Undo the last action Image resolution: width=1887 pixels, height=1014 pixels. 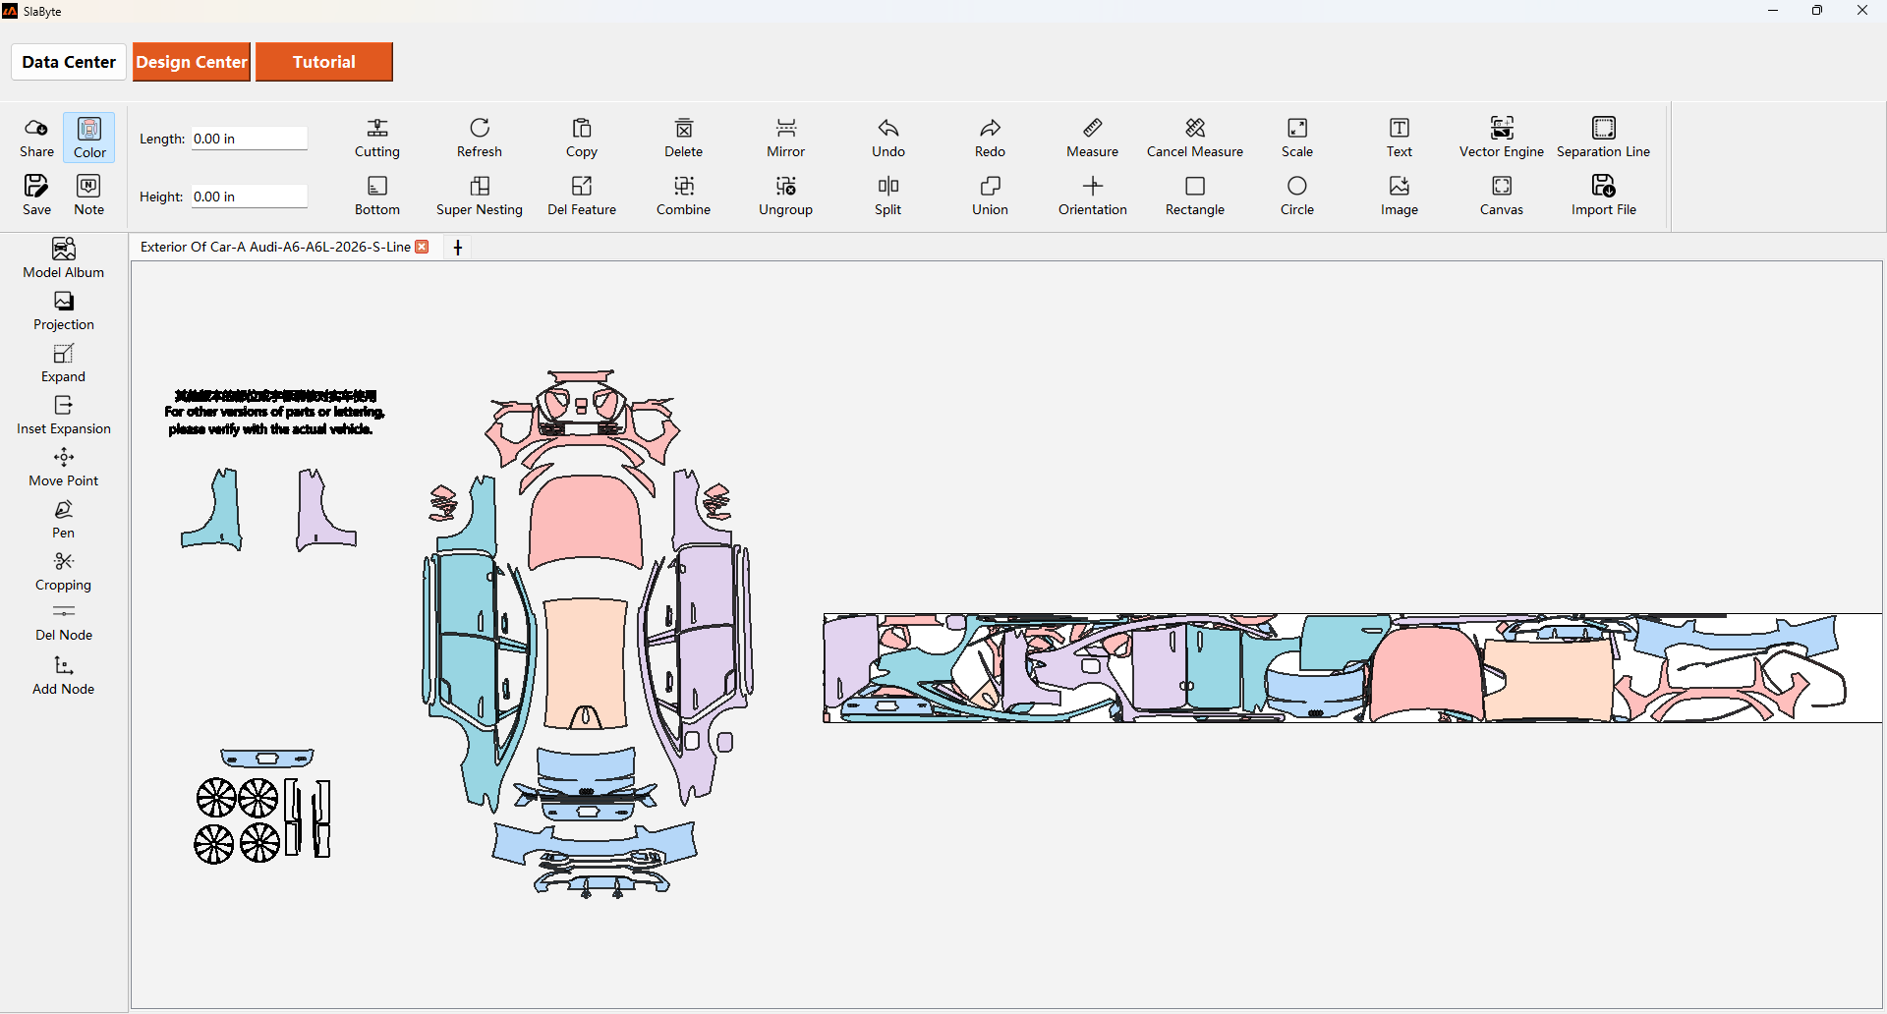click(888, 138)
